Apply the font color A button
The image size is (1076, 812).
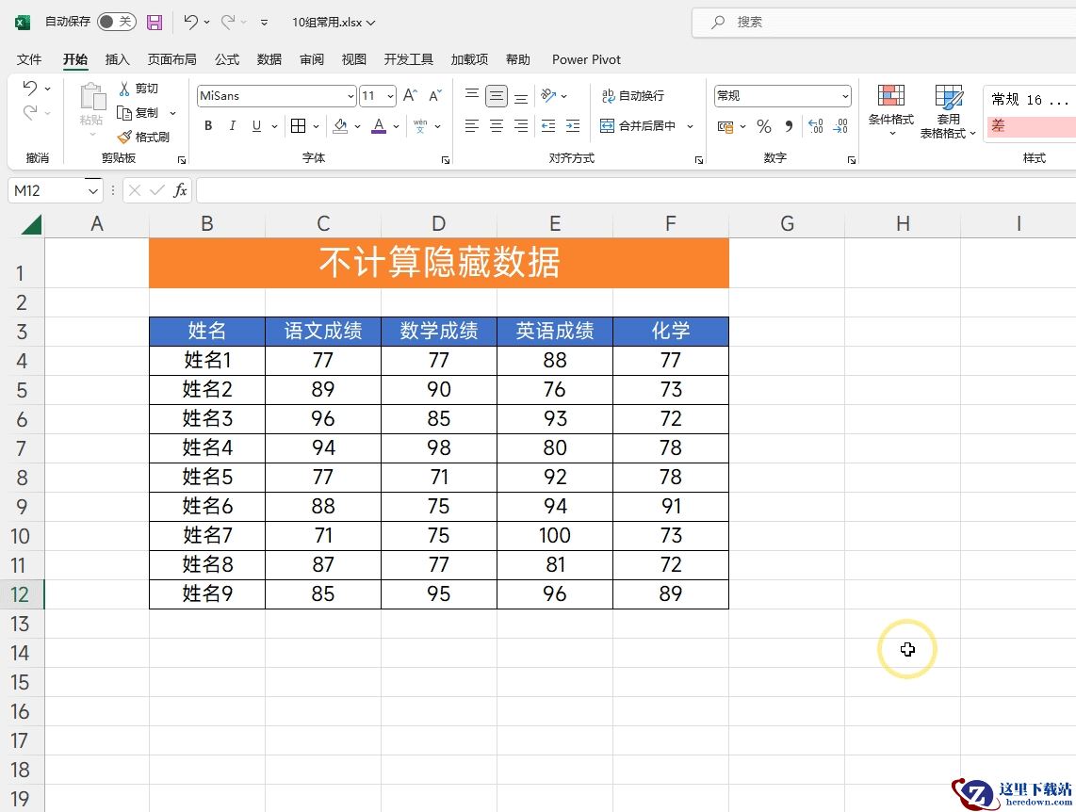tap(379, 125)
